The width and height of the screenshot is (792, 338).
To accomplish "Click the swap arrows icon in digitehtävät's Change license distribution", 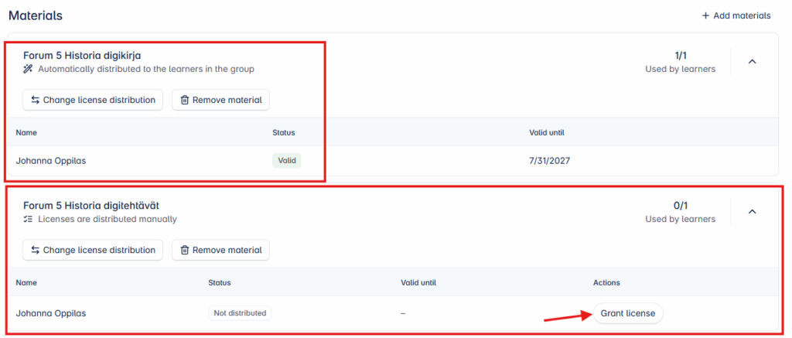I will pos(36,250).
